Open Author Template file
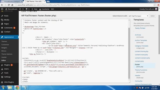This screenshot has width=160, height=90. 141,40
